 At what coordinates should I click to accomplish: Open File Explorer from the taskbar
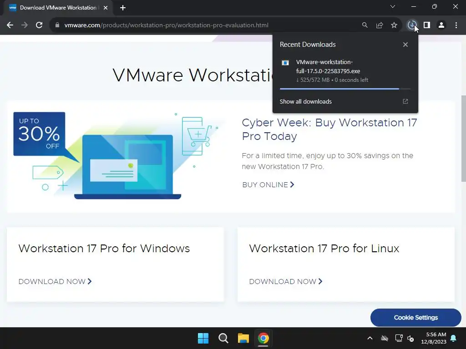[x=243, y=338]
